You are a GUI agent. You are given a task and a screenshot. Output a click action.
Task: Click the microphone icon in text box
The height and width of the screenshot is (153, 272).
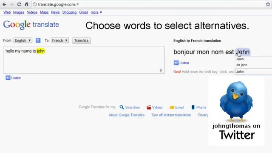click(x=161, y=70)
